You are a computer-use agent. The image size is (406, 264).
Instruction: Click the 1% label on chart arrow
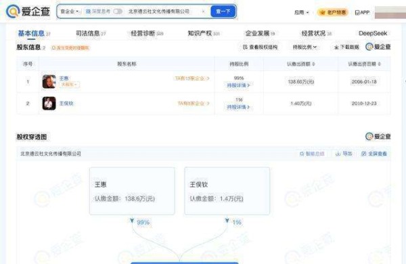coord(237,222)
